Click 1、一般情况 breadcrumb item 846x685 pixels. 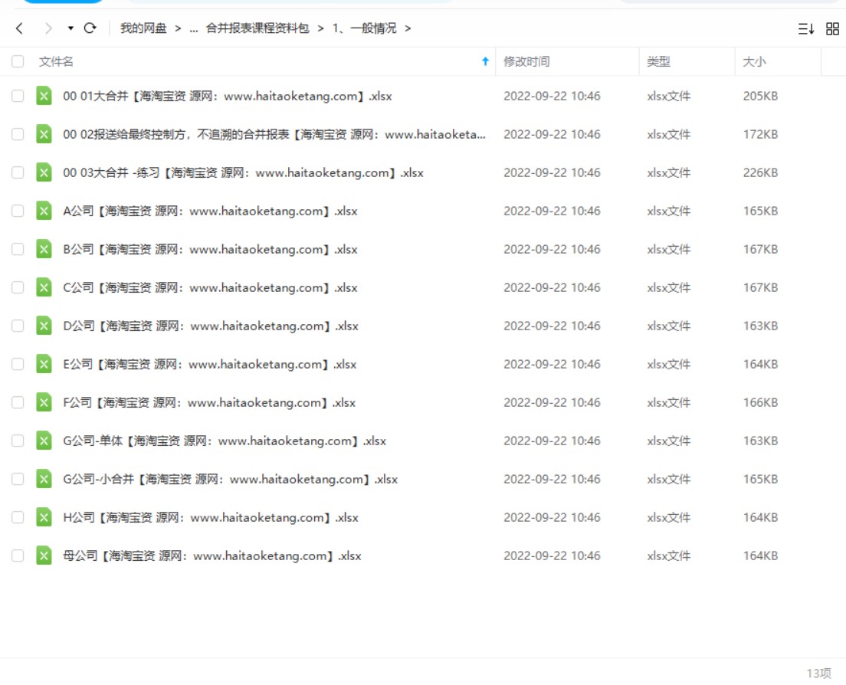tap(364, 28)
